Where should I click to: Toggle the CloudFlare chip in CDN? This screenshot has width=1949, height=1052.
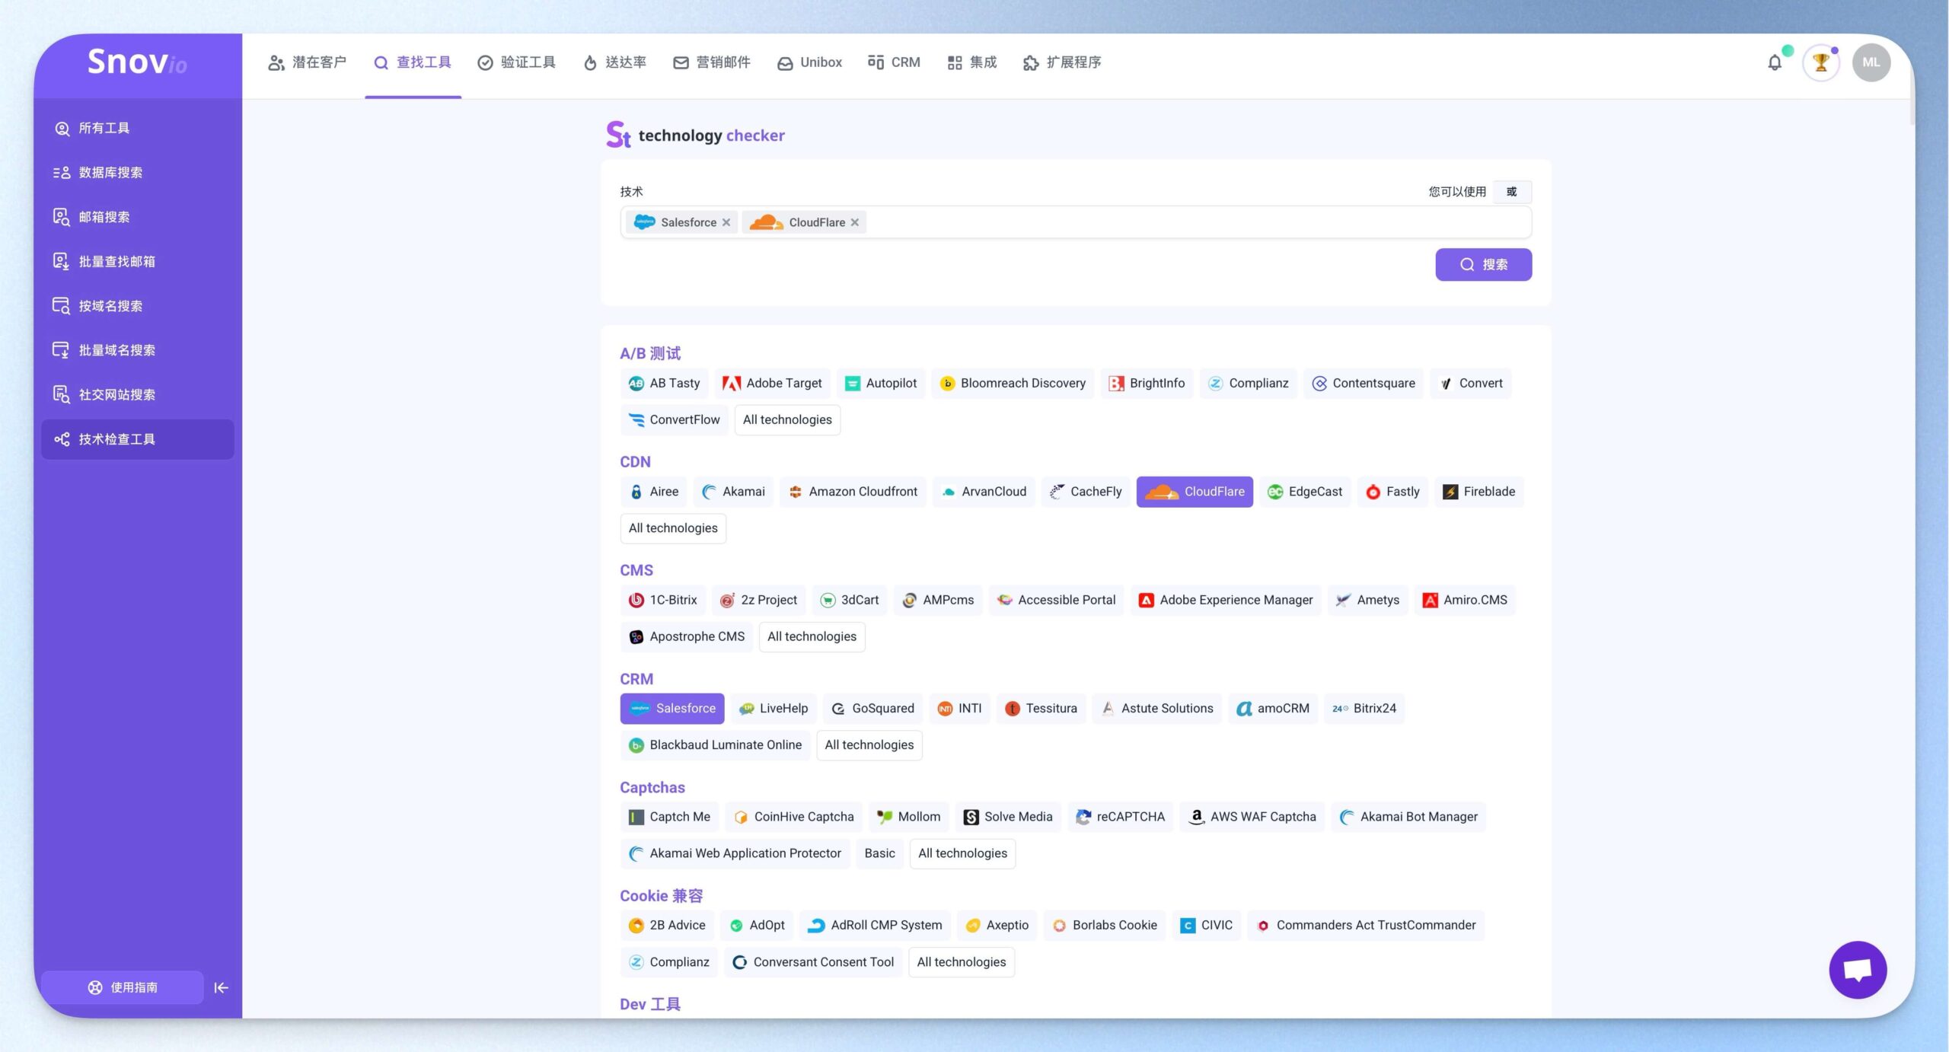1195,492
